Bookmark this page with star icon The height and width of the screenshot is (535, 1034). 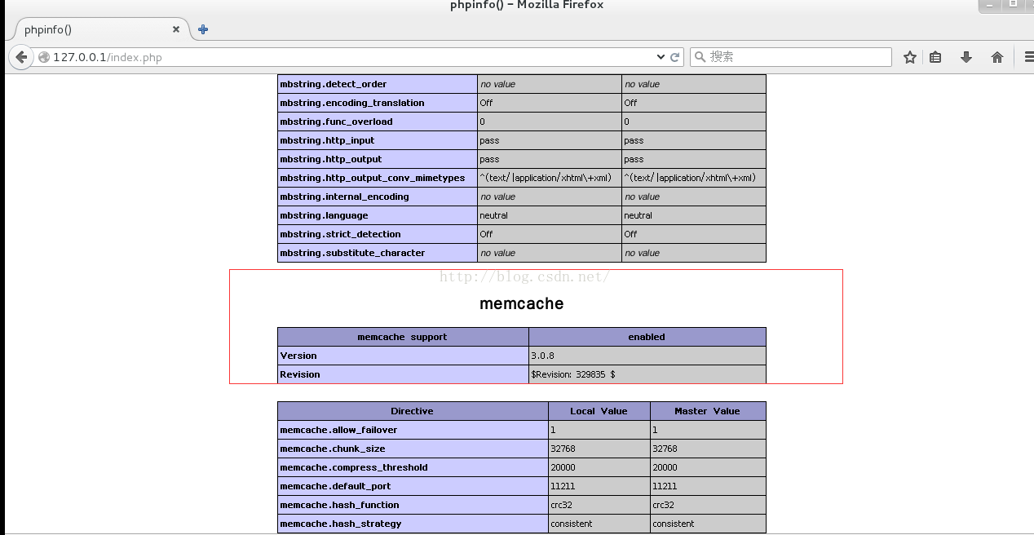910,57
